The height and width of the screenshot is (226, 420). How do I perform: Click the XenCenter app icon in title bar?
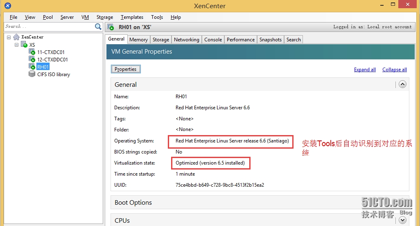pyautogui.click(x=8, y=5)
